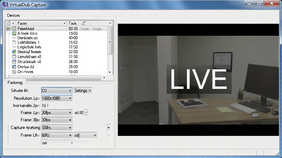The width and height of the screenshot is (282, 158).
Task: Click the 26.00 value in the Tade column
Action: coord(73,62)
